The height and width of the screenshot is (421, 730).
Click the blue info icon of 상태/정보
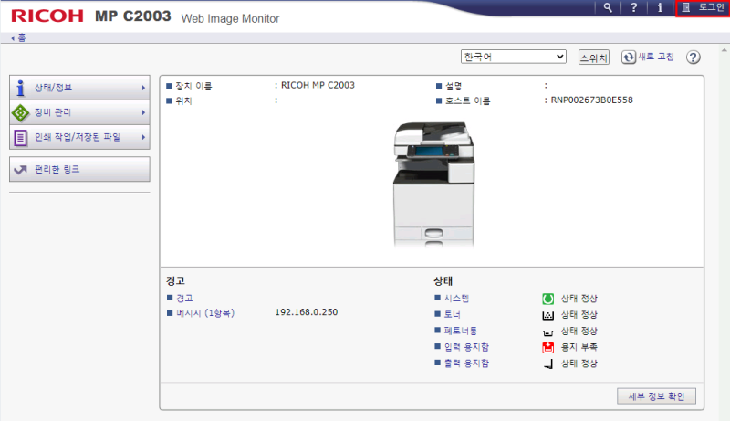point(20,88)
